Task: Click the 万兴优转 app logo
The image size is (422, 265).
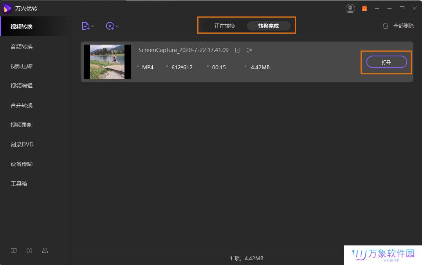Action: [x=7, y=8]
